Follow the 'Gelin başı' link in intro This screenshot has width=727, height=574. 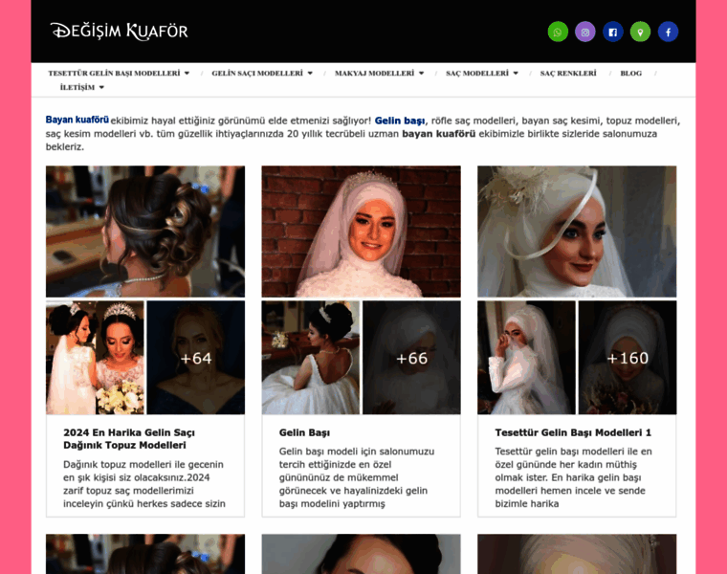[x=400, y=121]
